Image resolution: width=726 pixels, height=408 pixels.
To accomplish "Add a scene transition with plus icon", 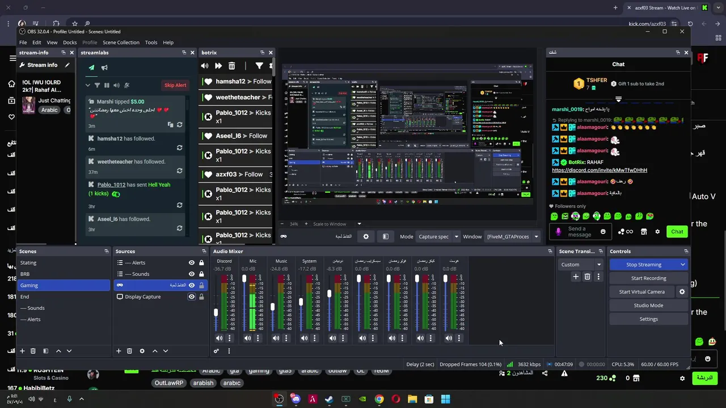I will tap(576, 277).
